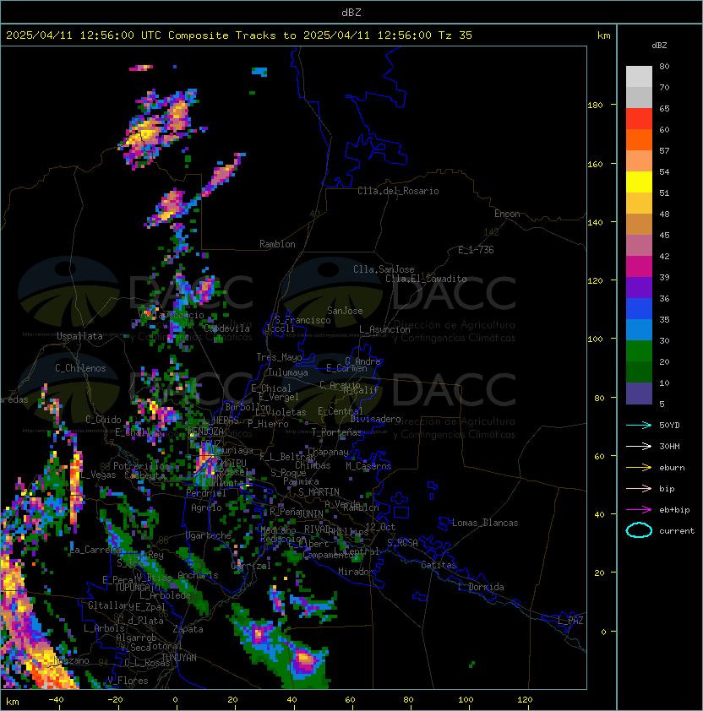Screen dimensions: 703x711
Task: Click the 'Anchoris' map label
Action: tap(198, 575)
